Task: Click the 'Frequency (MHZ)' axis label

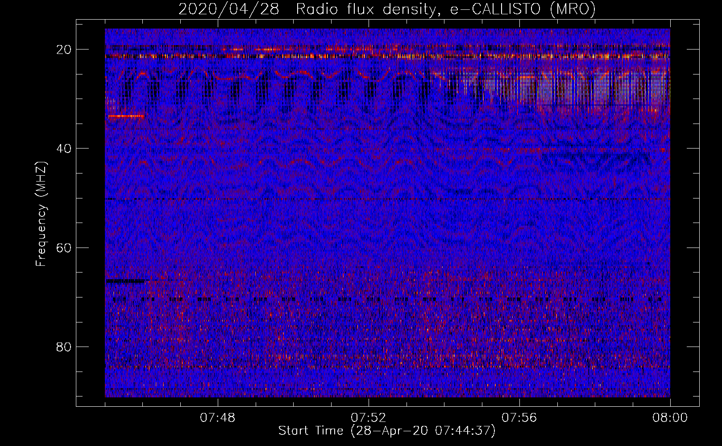Action: pos(41,214)
